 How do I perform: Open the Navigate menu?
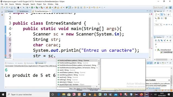[x=26, y=4]
